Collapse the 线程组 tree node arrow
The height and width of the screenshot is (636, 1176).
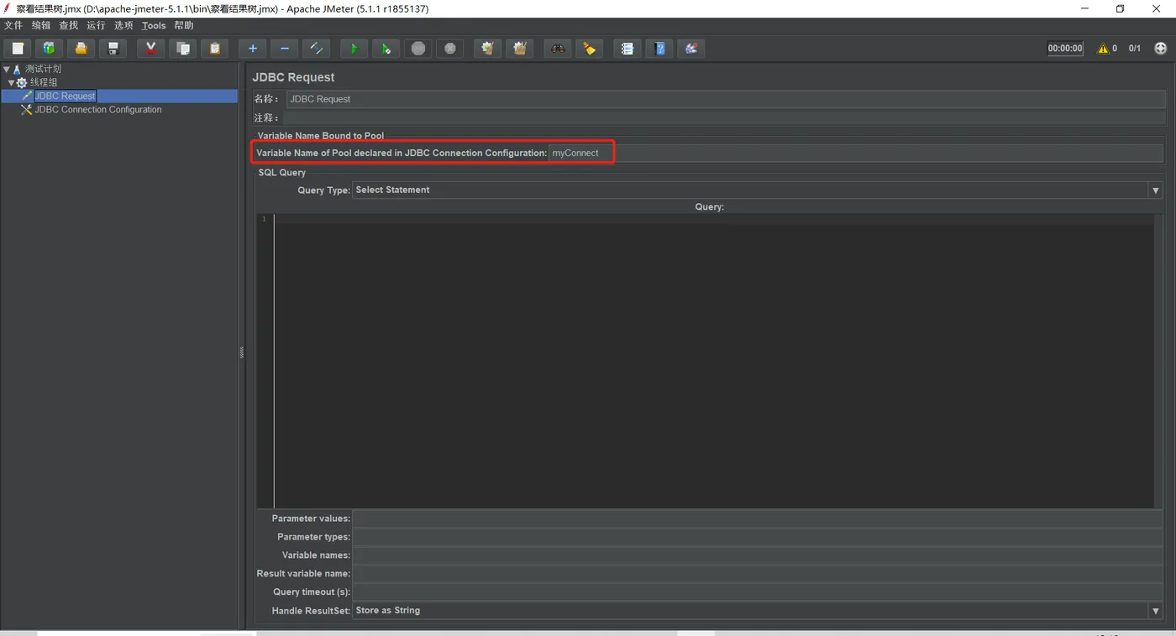pos(11,83)
